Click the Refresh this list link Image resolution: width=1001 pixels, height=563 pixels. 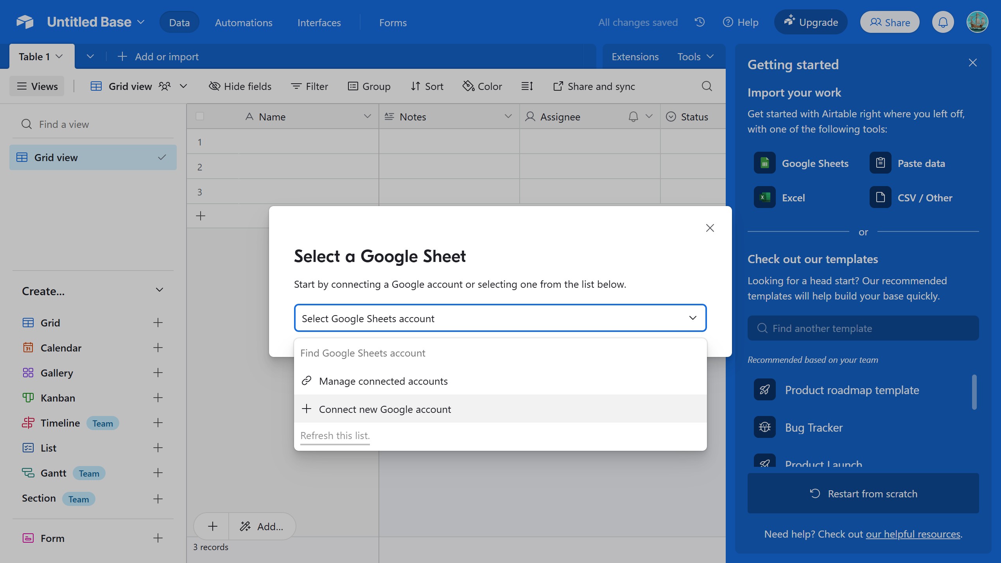(x=335, y=436)
